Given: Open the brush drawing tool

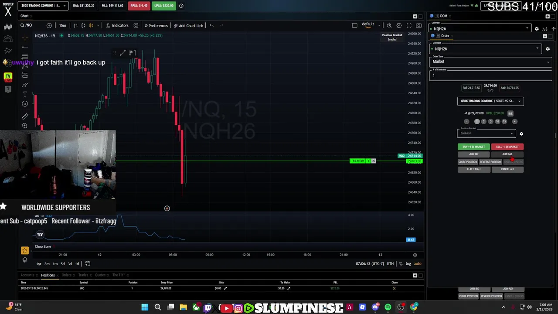Looking at the screenshot, I should (25, 85).
